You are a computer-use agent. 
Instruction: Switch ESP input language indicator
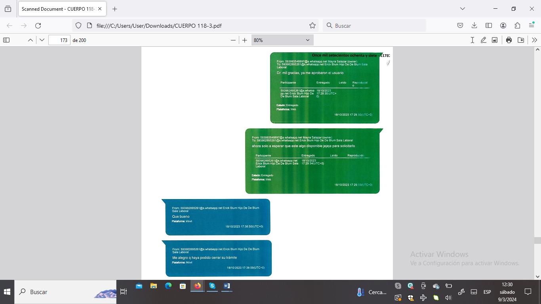coord(487,292)
